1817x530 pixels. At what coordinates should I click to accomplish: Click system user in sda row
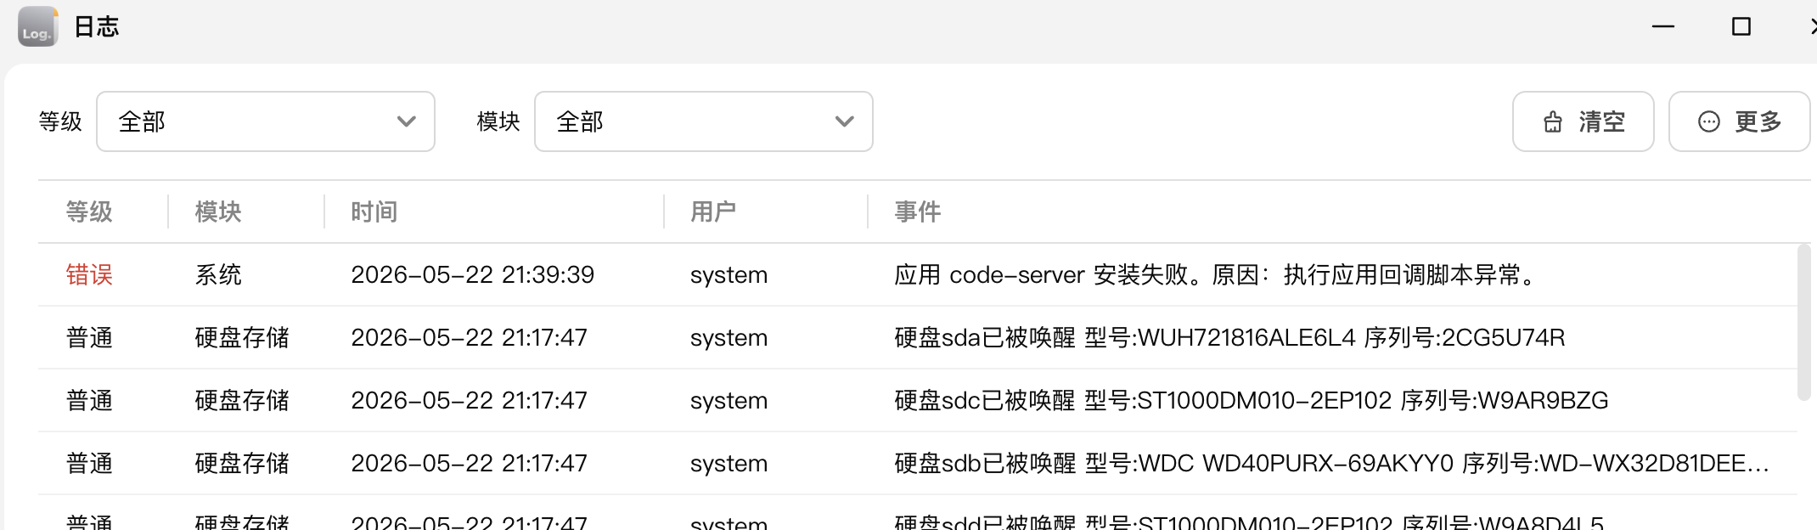[x=728, y=337]
